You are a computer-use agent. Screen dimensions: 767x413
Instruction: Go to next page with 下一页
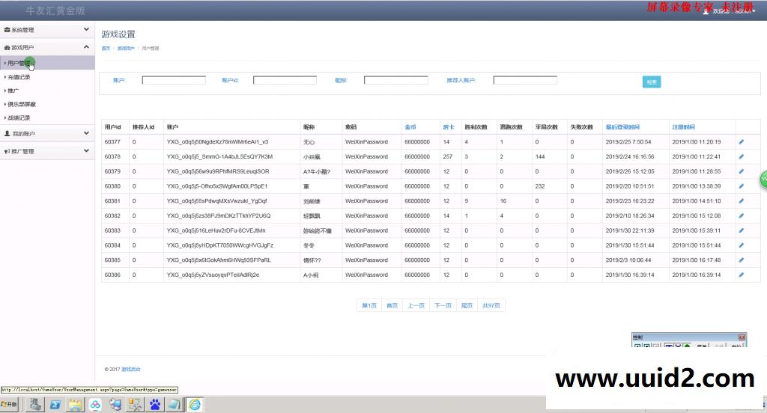pyautogui.click(x=443, y=305)
